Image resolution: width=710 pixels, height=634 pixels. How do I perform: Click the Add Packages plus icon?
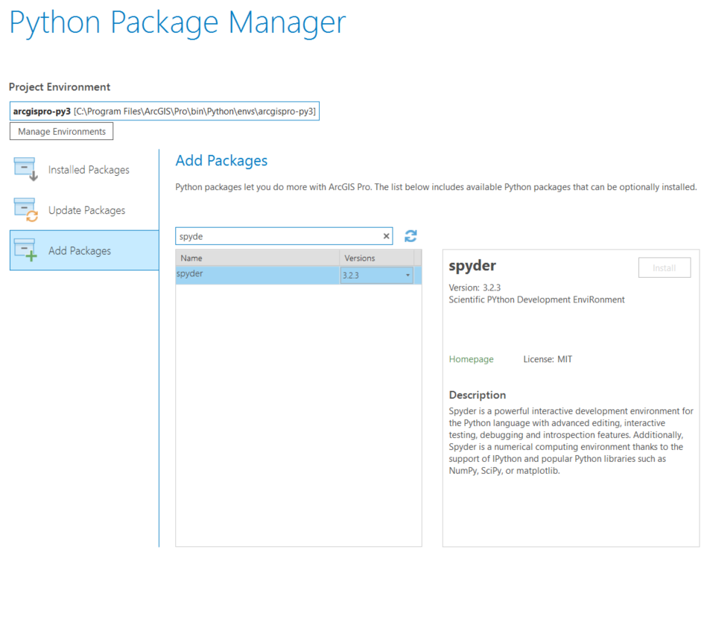[26, 251]
